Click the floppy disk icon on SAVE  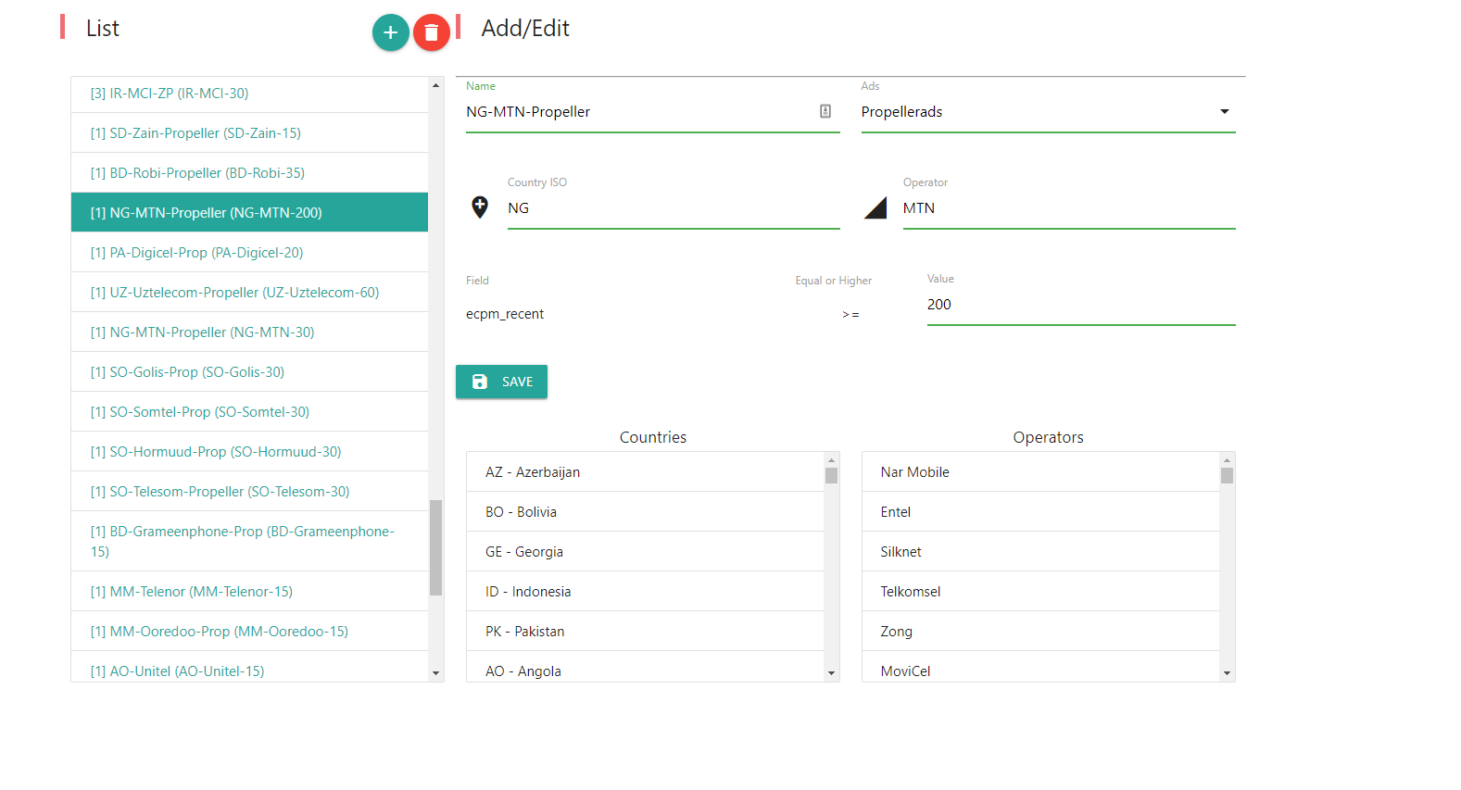(480, 382)
